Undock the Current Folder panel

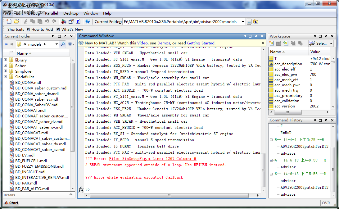(x=65, y=36)
